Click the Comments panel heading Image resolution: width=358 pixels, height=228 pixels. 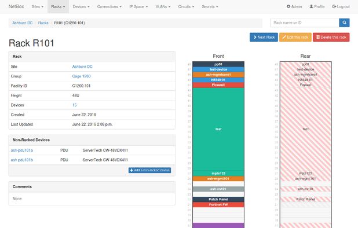point(22,186)
